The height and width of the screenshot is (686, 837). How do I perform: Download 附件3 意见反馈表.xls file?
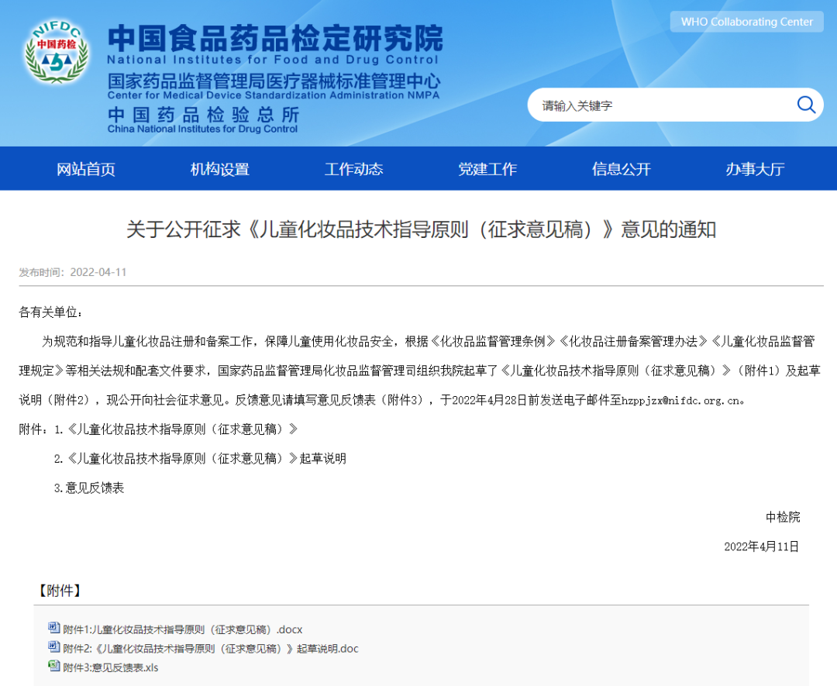[111, 668]
